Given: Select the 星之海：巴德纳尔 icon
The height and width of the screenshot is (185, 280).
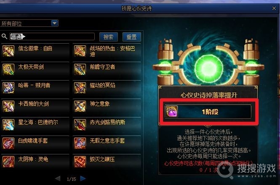Looking at the screenshot, I should [x=8, y=125].
